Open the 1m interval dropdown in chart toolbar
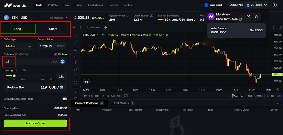This screenshot has width=283, height=135. [74, 27]
